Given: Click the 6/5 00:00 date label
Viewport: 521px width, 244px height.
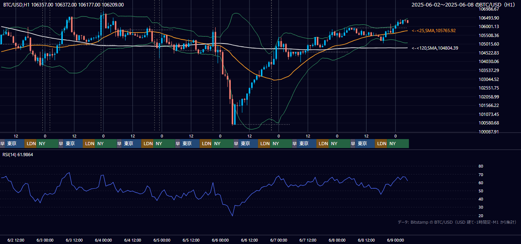Looking at the screenshot, I should tap(162, 240).
